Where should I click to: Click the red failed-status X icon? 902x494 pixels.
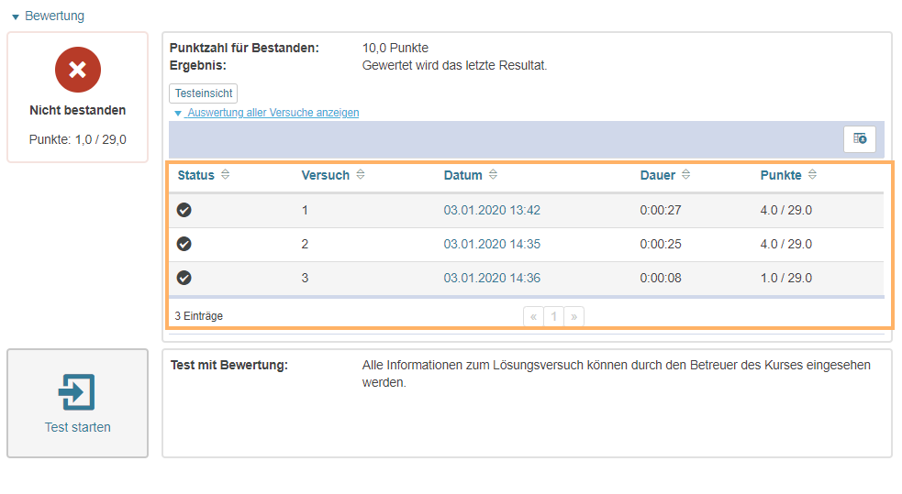click(78, 70)
